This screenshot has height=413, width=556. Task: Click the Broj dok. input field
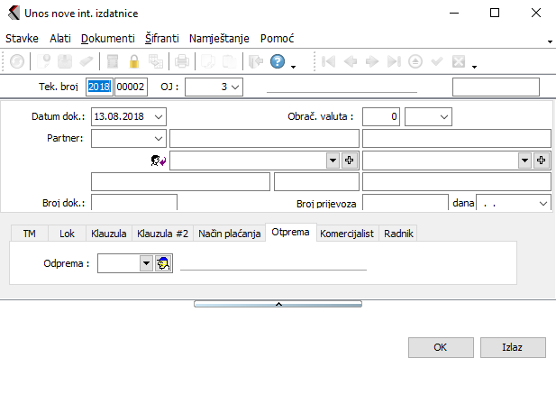pyautogui.click(x=134, y=203)
